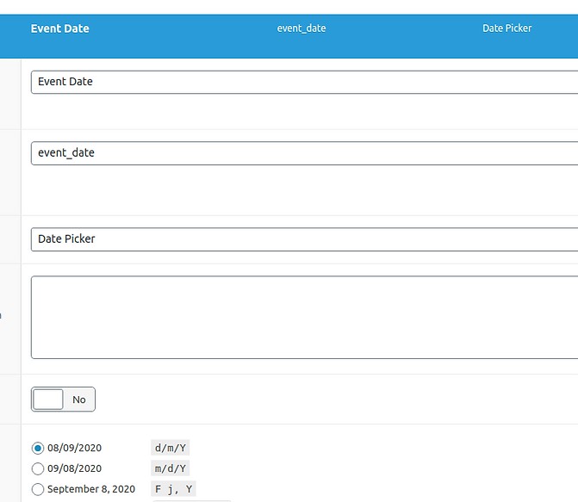Select the September 8, 2020 radio button
The height and width of the screenshot is (502, 578).
37,489
